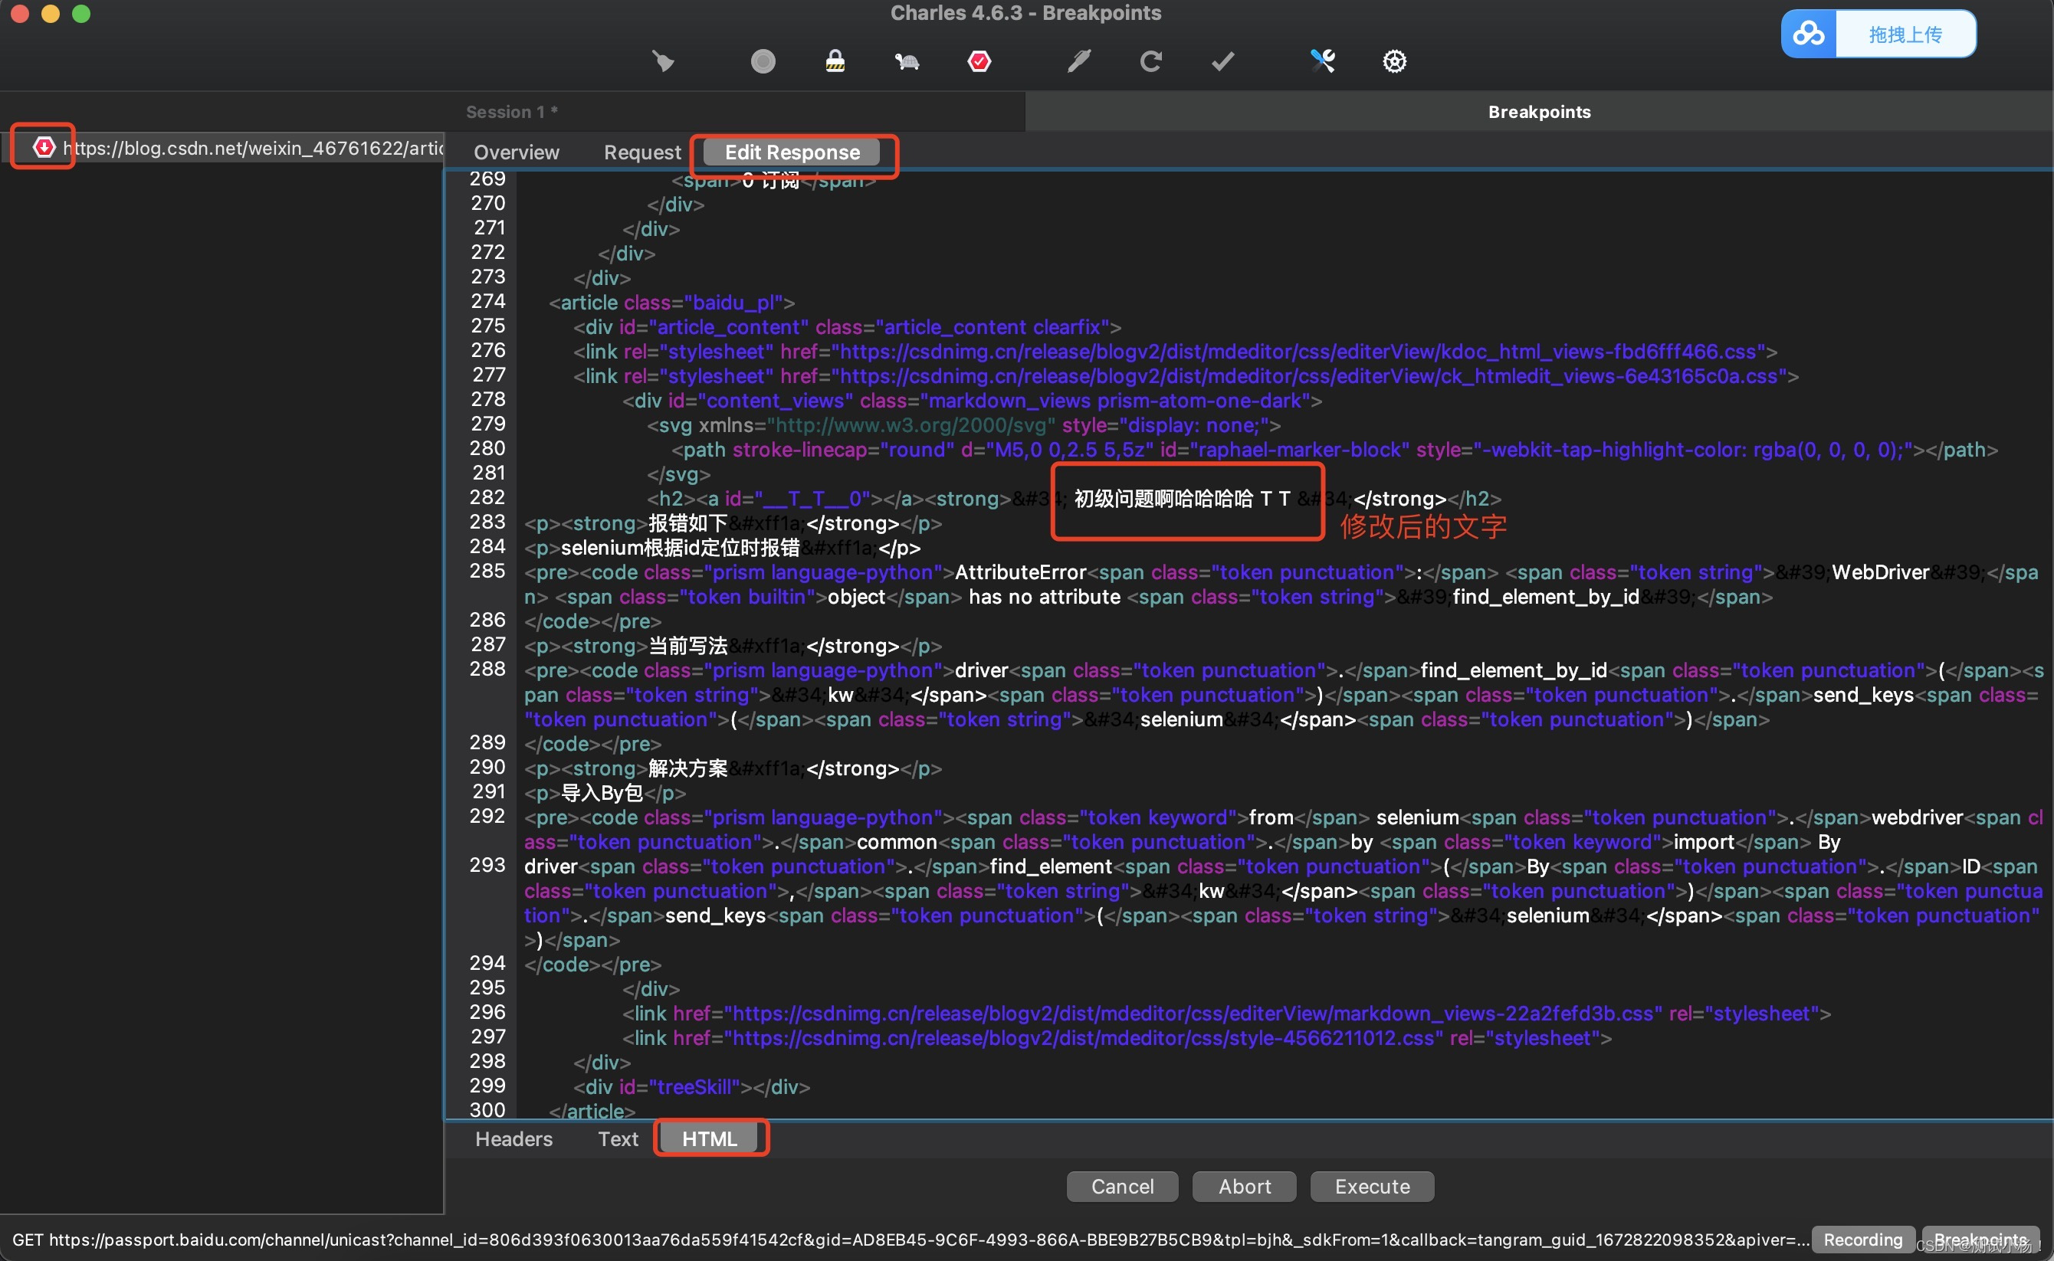Image resolution: width=2054 pixels, height=1261 pixels.
Task: Click the text 报错如下 on line 283
Action: point(687,523)
